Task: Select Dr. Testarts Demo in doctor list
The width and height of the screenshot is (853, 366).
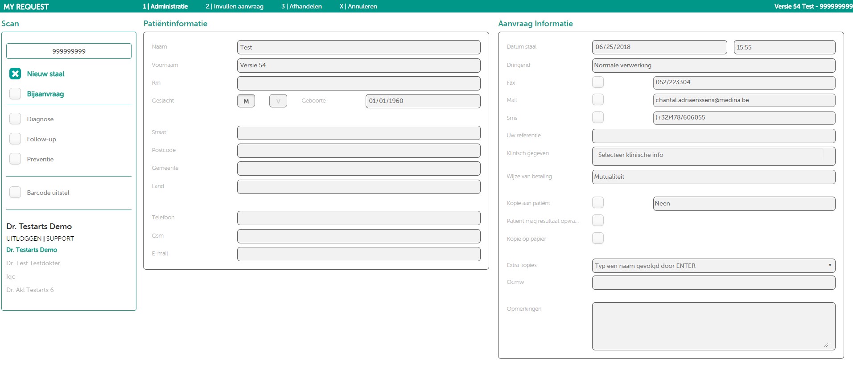Action: pyautogui.click(x=32, y=250)
